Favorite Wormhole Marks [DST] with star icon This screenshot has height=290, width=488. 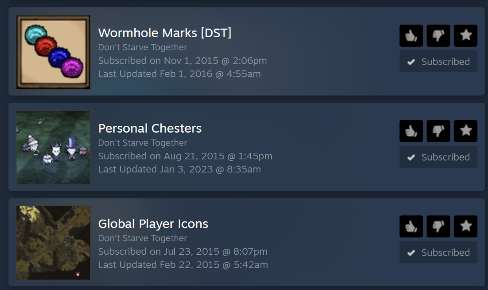(466, 36)
